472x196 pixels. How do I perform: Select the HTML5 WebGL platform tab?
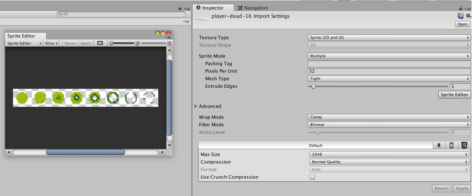(464, 146)
